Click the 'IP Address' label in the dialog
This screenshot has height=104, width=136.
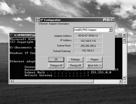pos(66,40)
